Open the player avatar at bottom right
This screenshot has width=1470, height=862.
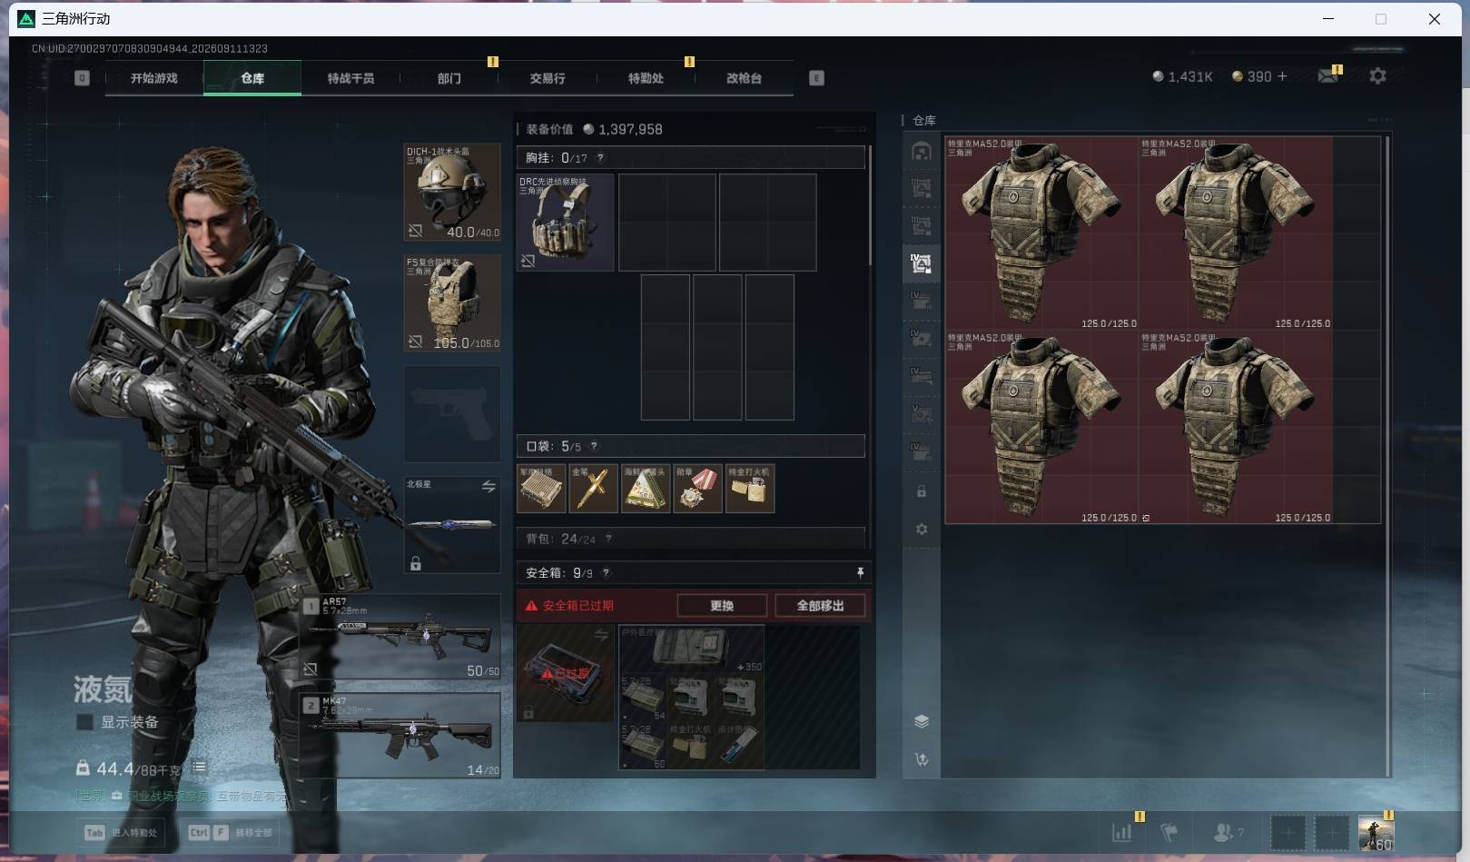[x=1376, y=832]
